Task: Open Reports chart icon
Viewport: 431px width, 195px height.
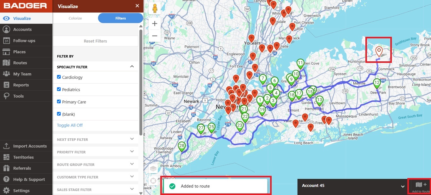Action: 6,85
